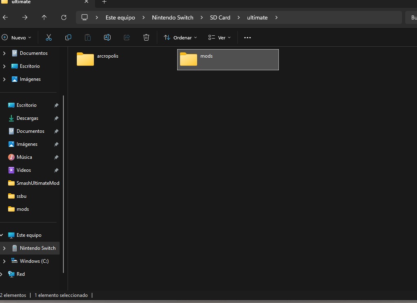Screen dimensions: 417x303
Task: Click the Delete trash can icon
Action: [x=146, y=38]
